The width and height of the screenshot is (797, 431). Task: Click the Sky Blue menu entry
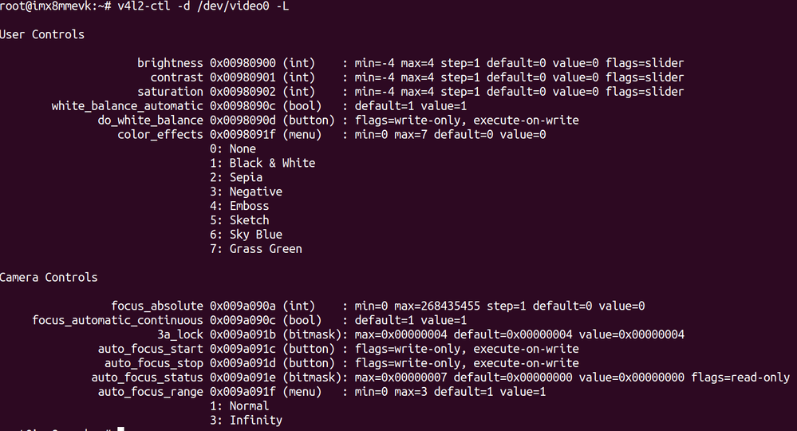point(255,235)
